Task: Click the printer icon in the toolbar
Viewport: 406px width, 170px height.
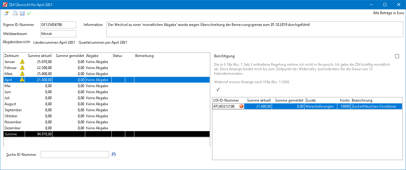Action: coord(15,13)
